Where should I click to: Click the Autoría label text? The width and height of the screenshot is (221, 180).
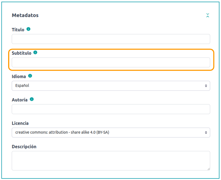[20, 100]
